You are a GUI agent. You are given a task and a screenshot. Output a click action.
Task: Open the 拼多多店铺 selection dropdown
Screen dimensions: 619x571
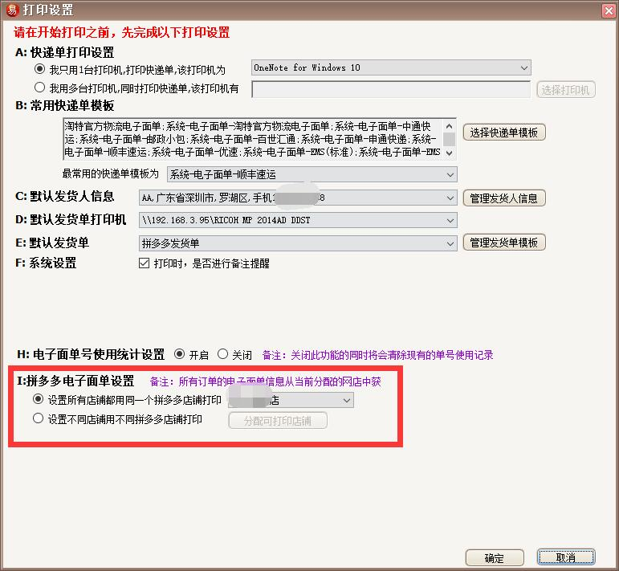[x=291, y=400]
